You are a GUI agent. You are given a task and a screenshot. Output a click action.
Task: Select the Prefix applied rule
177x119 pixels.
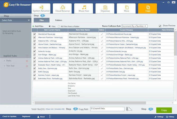pos(9,61)
